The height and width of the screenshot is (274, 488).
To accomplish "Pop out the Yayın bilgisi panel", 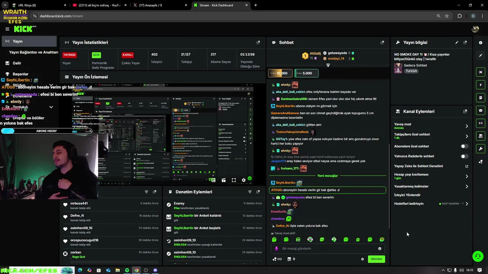I will (465, 43).
